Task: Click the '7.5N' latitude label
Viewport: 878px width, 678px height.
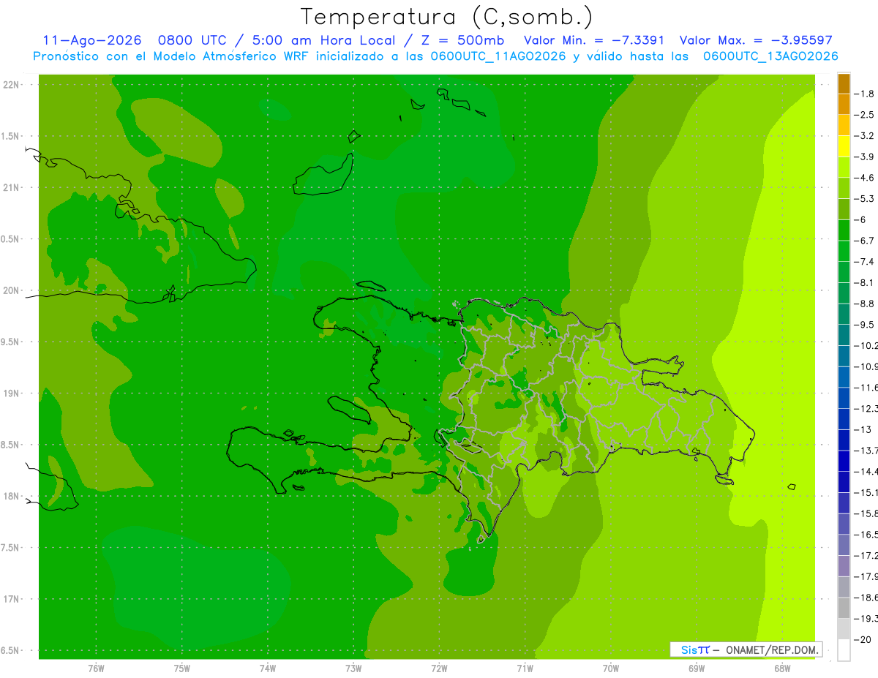Action: (11, 548)
